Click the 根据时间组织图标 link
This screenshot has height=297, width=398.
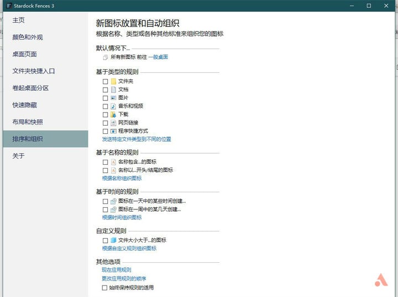click(x=122, y=218)
